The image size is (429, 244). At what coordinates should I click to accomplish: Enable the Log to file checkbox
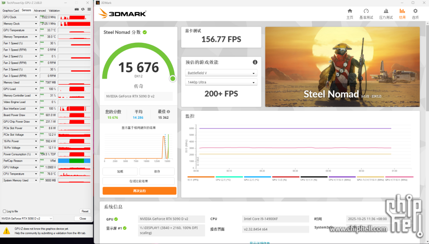(x=5, y=211)
